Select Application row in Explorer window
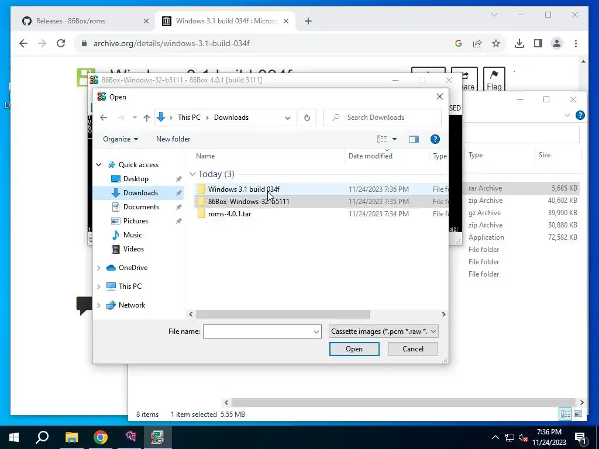Viewport: 599px width, 449px height. (522, 237)
